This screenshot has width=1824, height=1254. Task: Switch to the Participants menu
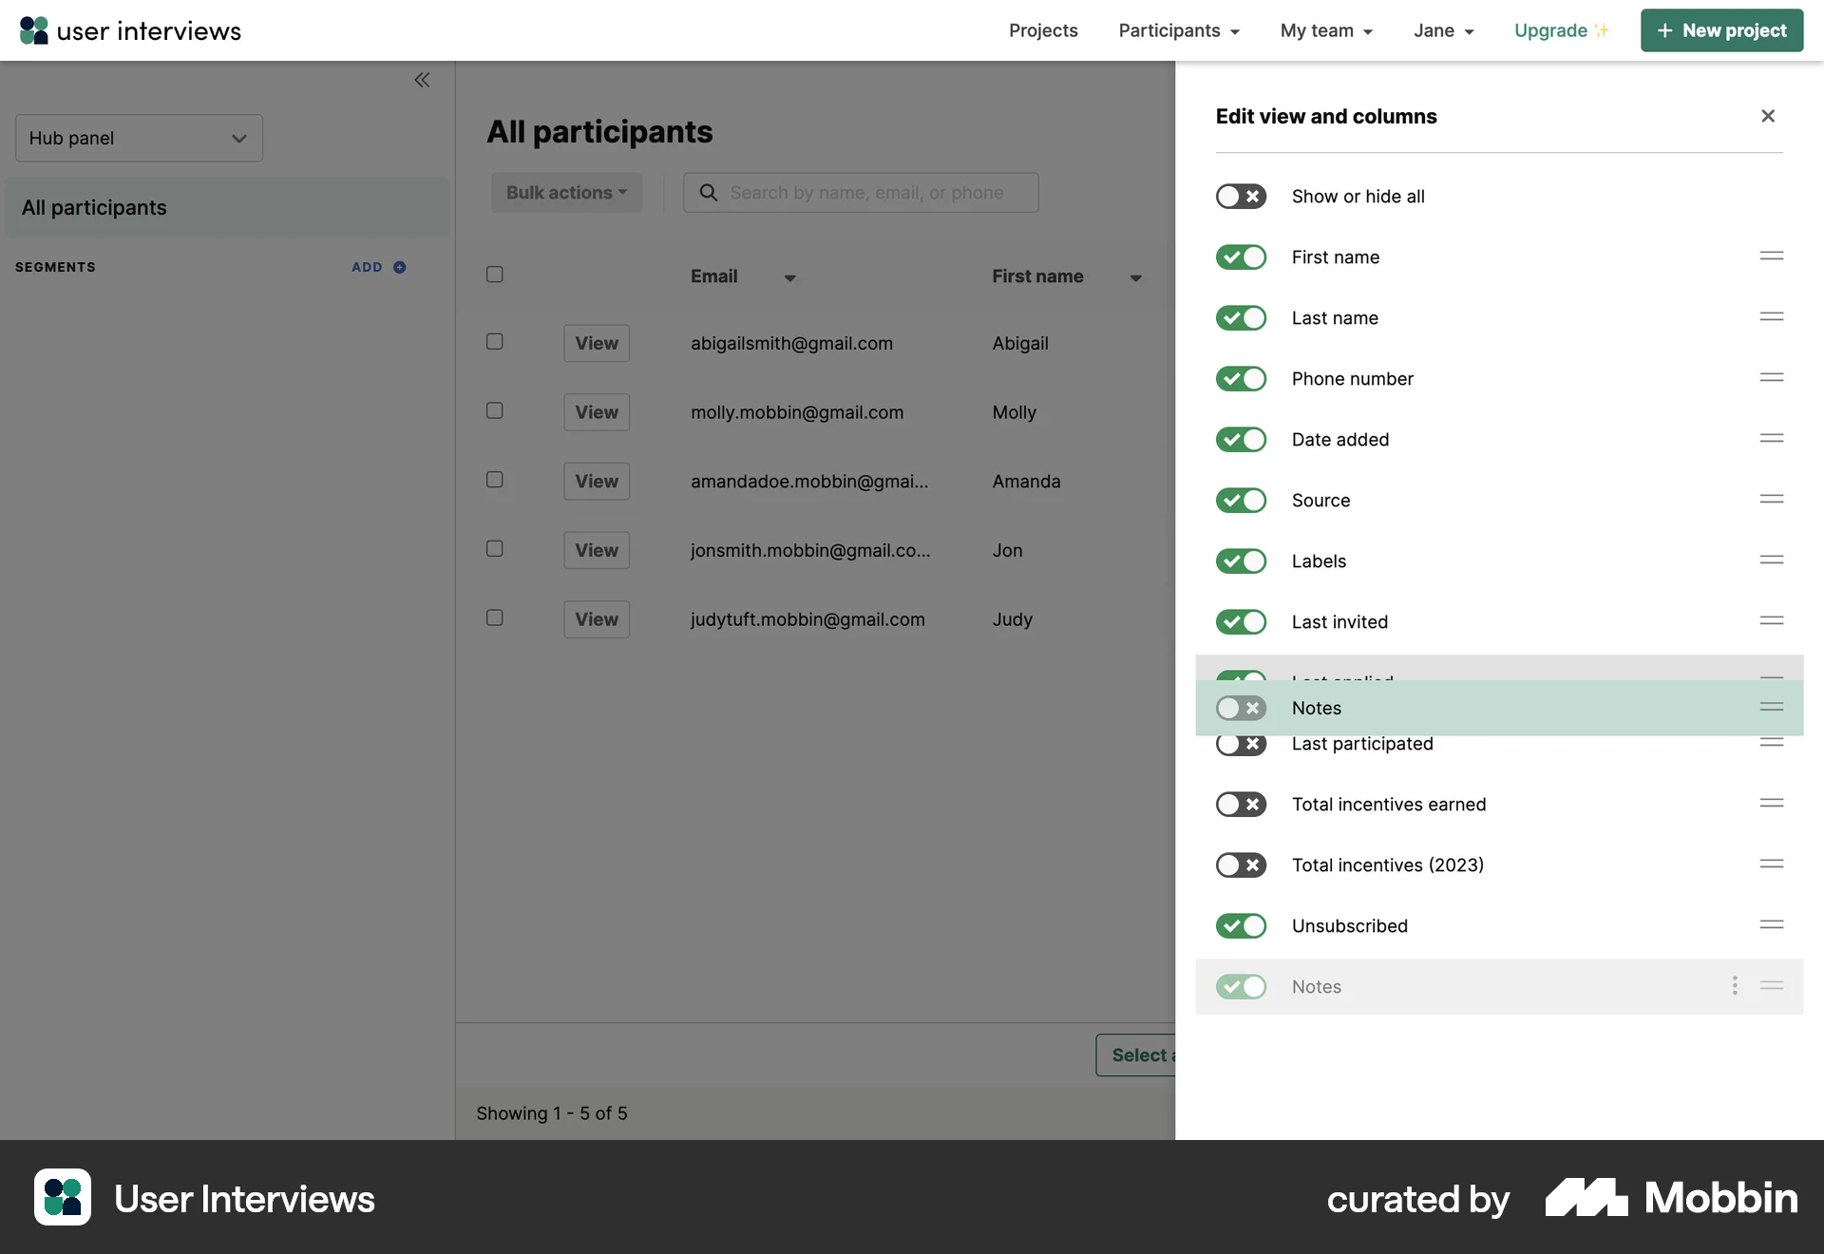coord(1178,30)
